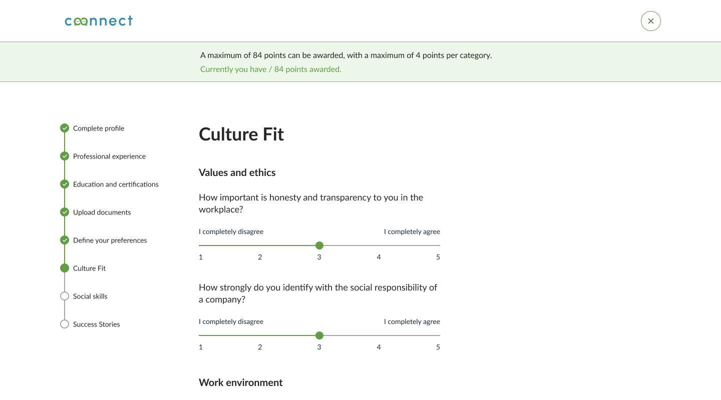The width and height of the screenshot is (721, 400).
Task: Click the Education and certifications checkmark icon
Action: 65,184
